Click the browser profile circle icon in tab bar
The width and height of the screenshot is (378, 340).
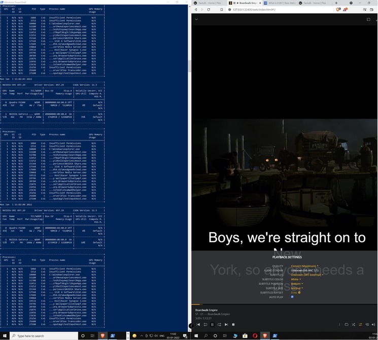(x=351, y=3)
